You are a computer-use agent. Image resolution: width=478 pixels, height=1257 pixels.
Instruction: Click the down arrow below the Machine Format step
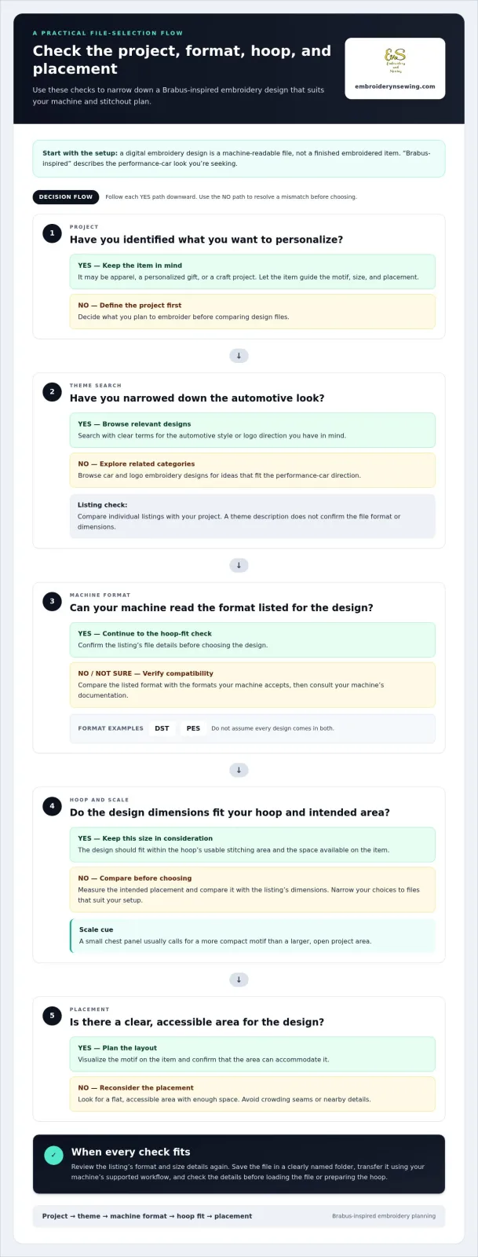239,770
